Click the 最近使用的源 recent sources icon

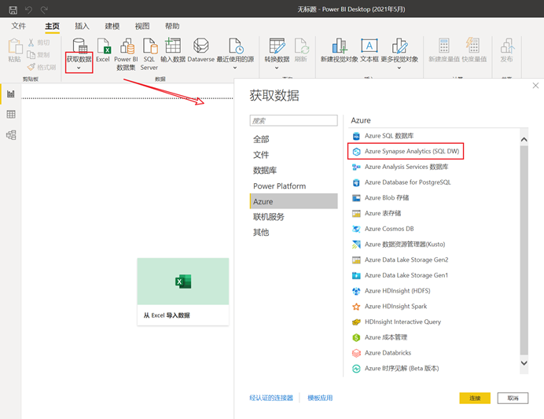click(236, 46)
